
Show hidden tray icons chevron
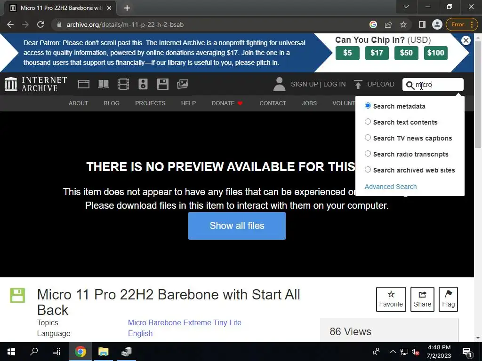393,352
